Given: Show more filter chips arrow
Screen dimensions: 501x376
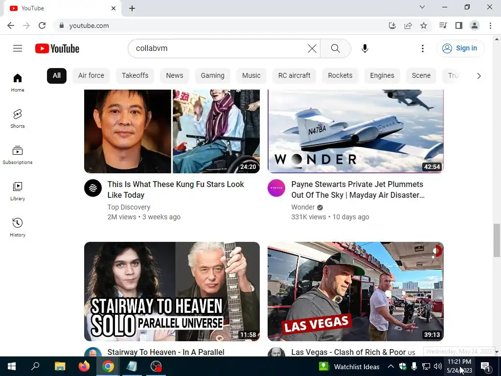Looking at the screenshot, I should 478,76.
